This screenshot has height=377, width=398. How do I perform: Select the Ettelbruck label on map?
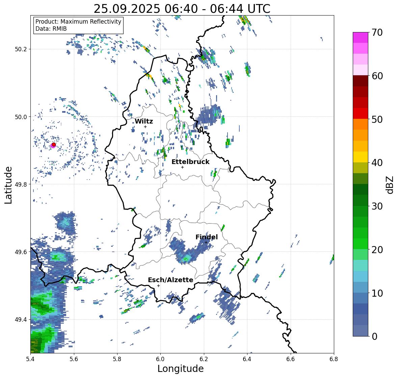[190, 162]
